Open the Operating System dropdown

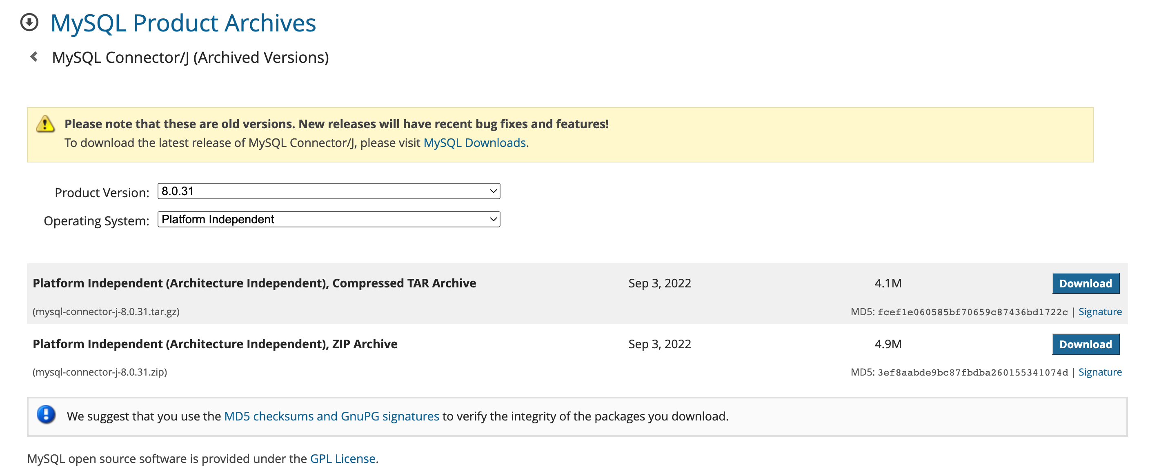click(328, 219)
